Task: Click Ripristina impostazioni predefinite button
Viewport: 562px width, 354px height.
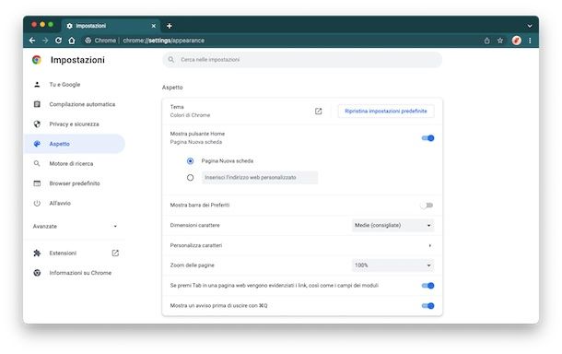Action: (386, 112)
